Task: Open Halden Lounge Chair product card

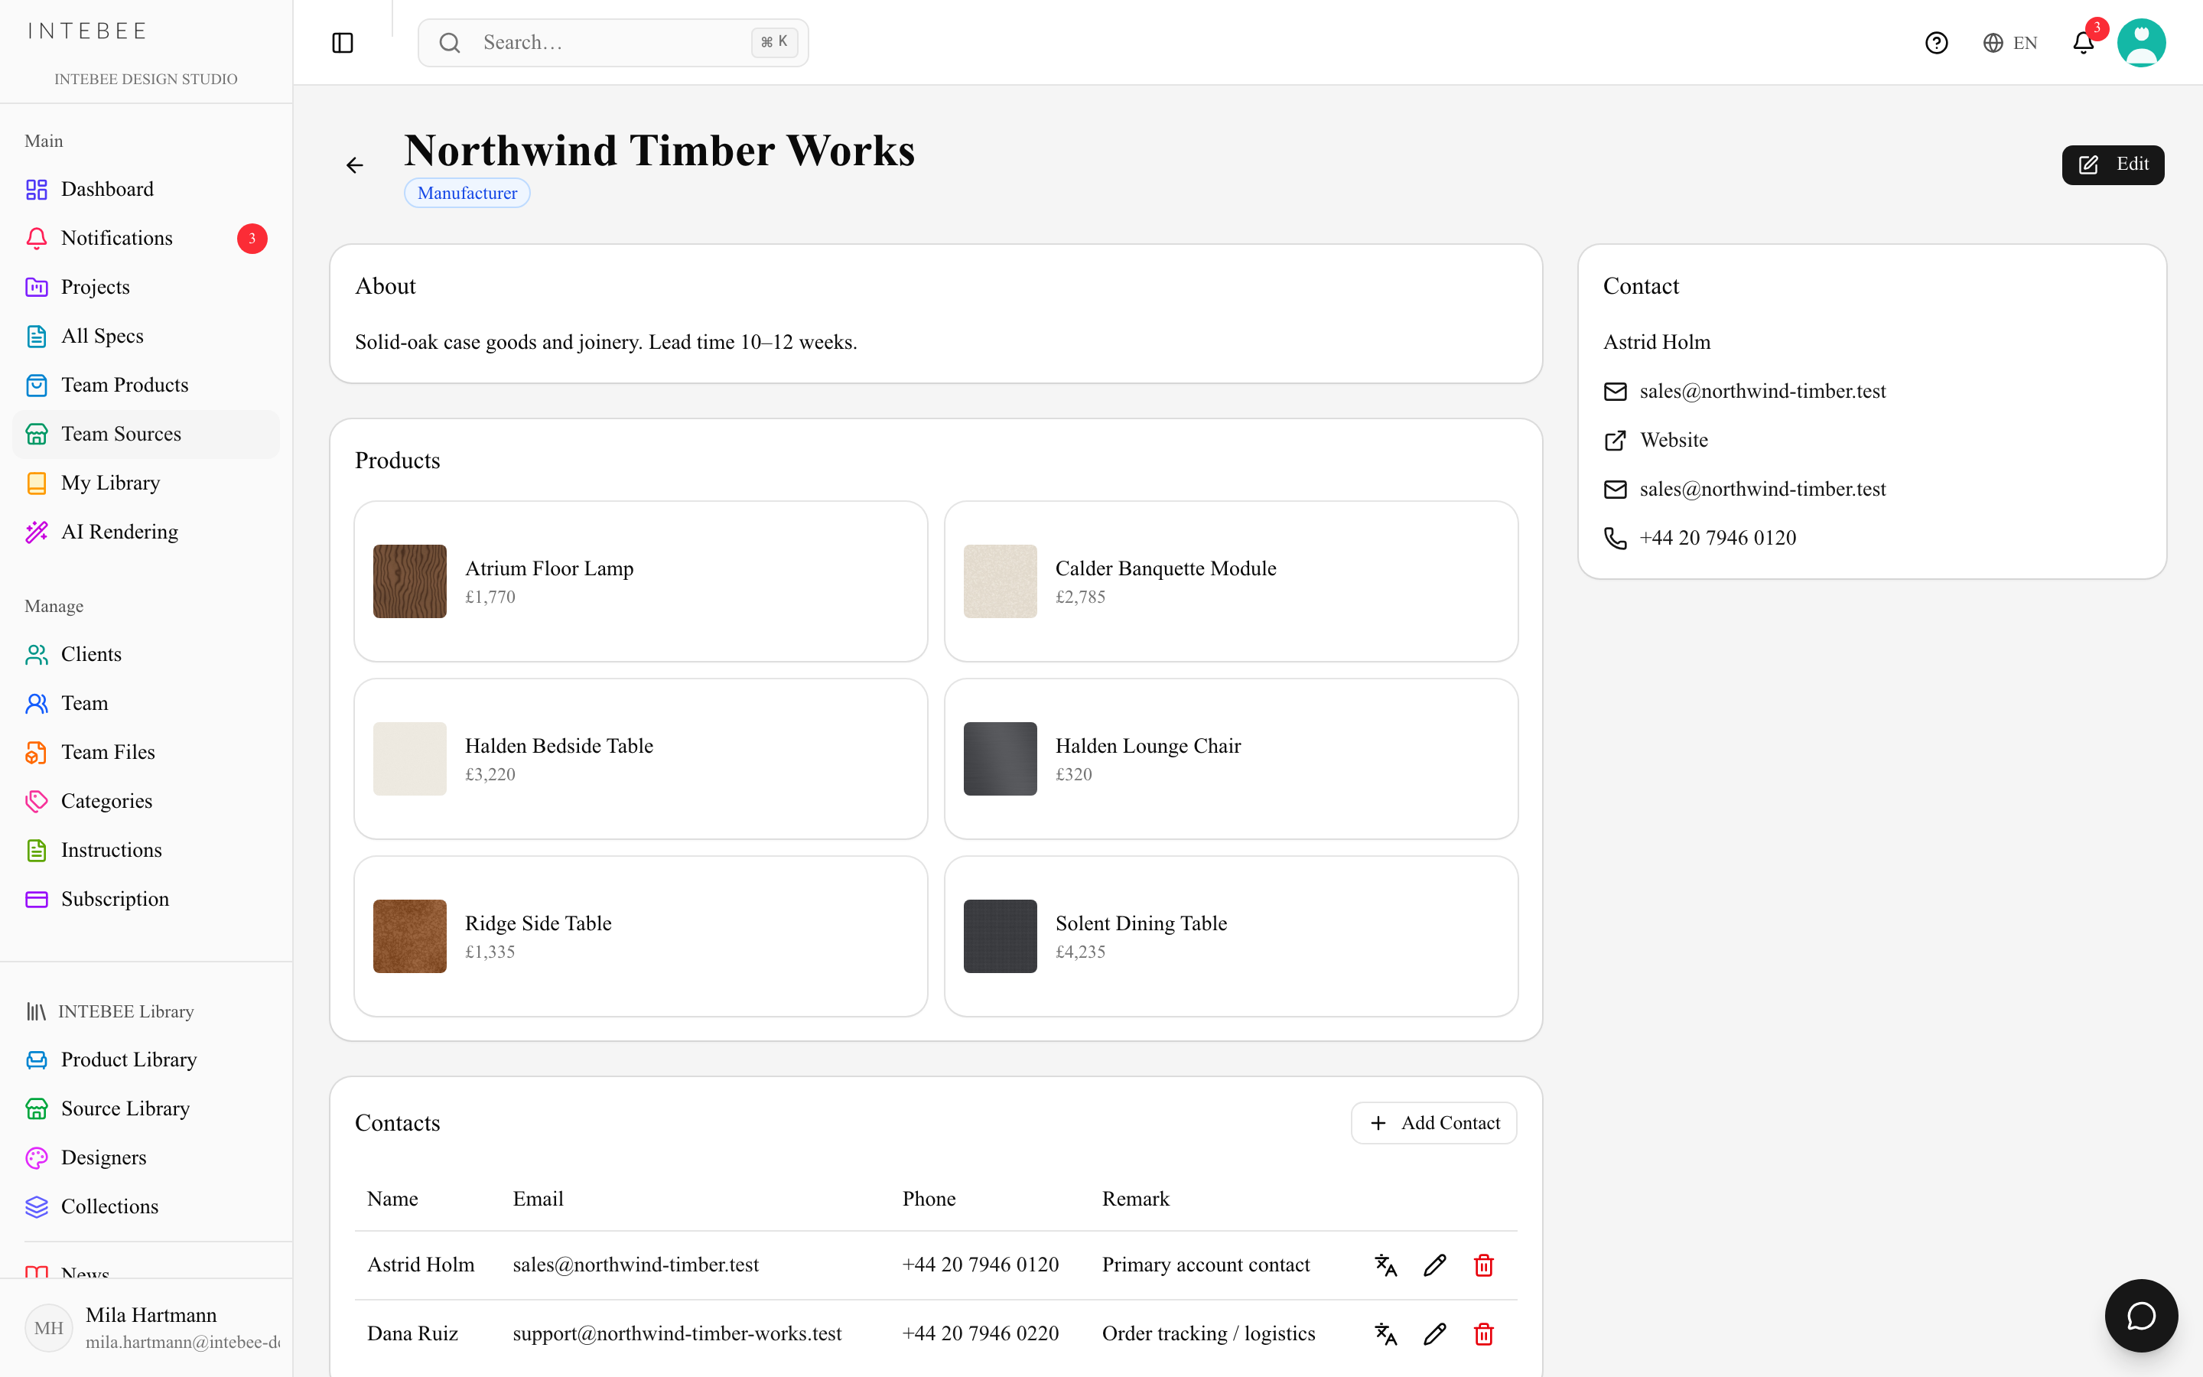Action: tap(1231, 759)
